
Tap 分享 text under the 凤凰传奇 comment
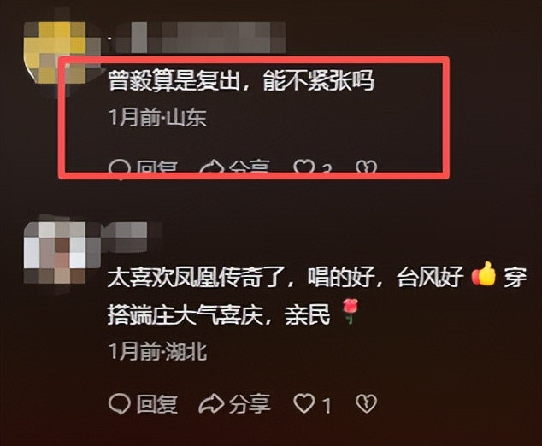pos(250,404)
